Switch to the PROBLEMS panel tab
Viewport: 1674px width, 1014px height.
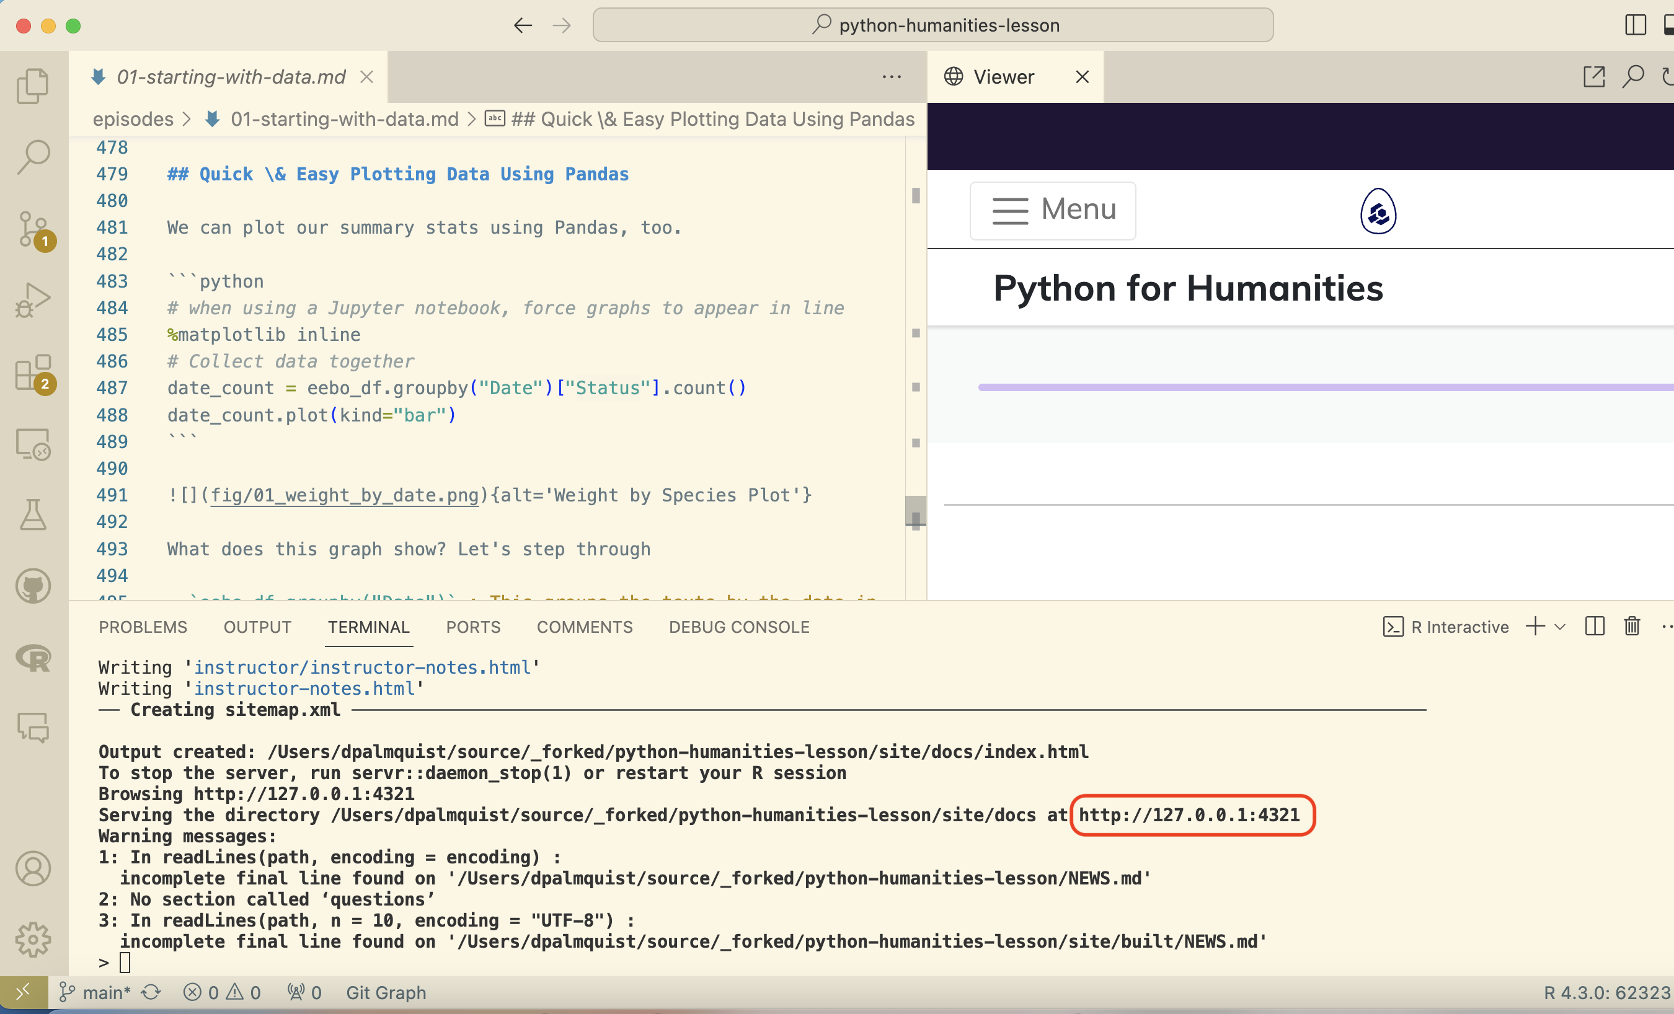(x=143, y=627)
